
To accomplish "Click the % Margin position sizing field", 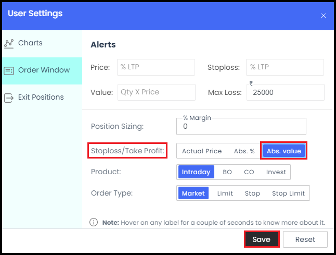I will 241,126.
